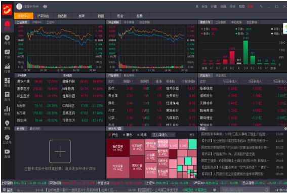Click the dark red 医疗器械 heat map tile

118,148
